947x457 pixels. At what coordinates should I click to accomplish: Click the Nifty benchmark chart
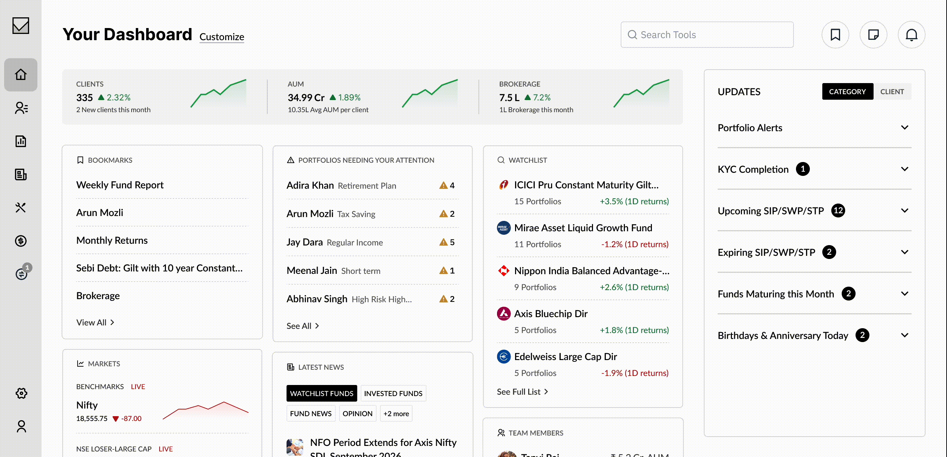tap(205, 410)
